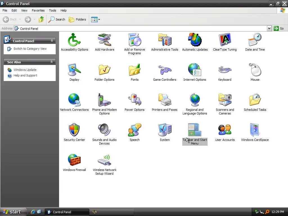Viewport: 288px width, 216px height.
Task: Open the Favorites menu
Action: tap(38, 10)
